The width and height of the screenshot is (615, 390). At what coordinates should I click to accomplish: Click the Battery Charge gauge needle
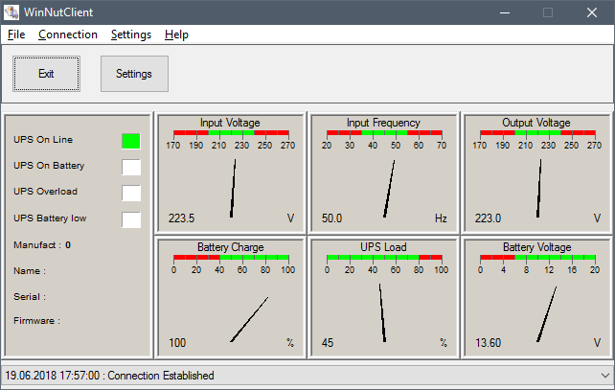249,319
